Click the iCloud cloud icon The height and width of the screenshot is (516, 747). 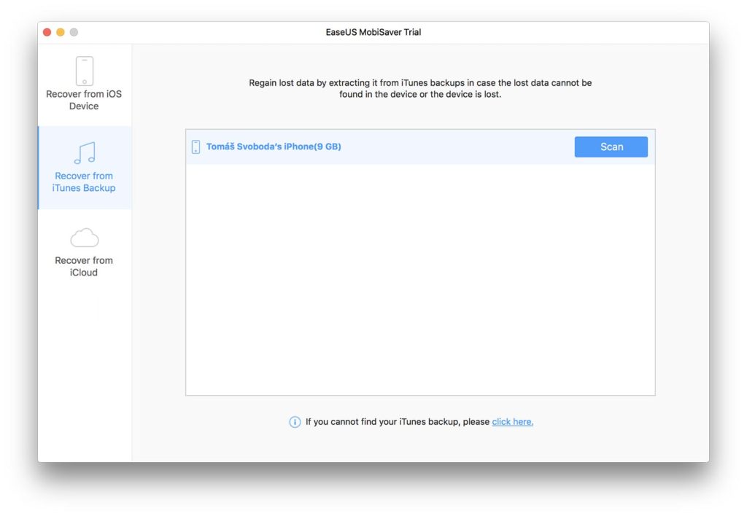click(x=85, y=238)
